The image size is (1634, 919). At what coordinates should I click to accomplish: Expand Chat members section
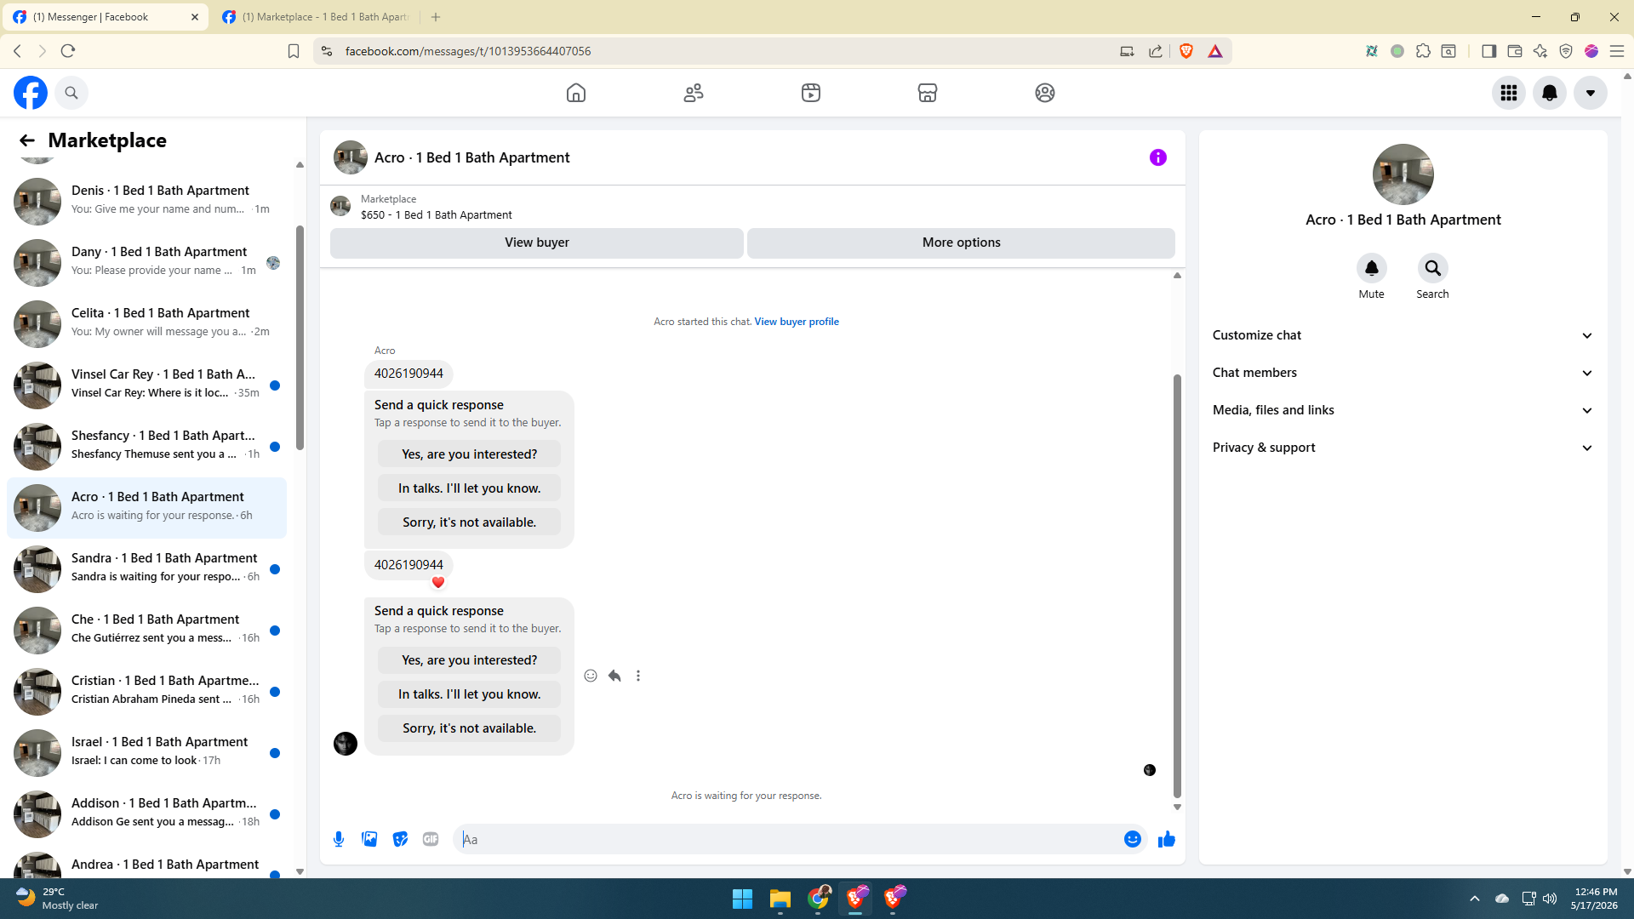tap(1403, 373)
